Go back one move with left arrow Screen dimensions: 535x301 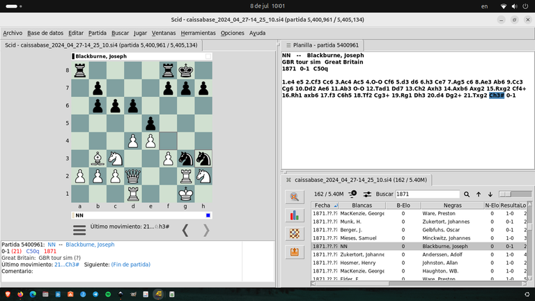tap(185, 231)
